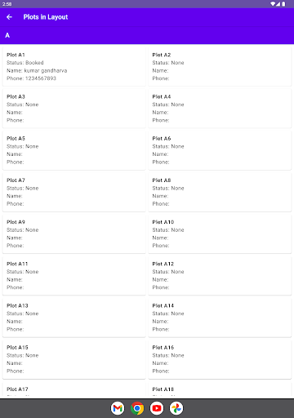Launch Chrome from the dock
The height and width of the screenshot is (418, 294).
(137, 408)
